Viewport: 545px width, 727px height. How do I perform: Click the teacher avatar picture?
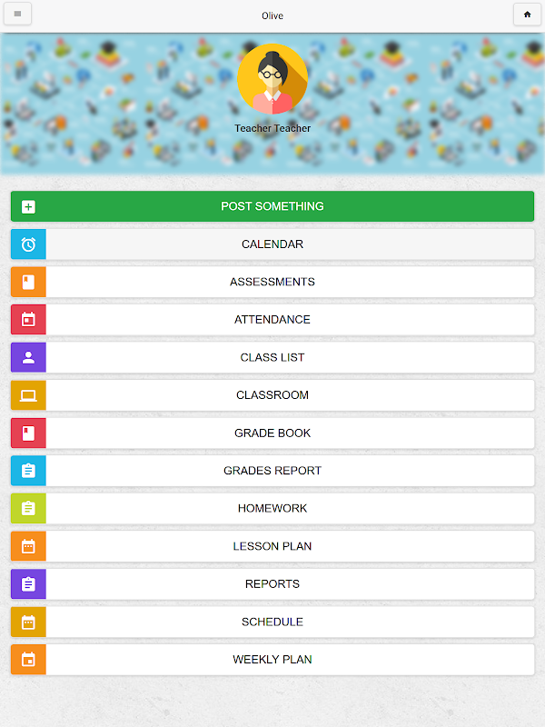(x=272, y=79)
